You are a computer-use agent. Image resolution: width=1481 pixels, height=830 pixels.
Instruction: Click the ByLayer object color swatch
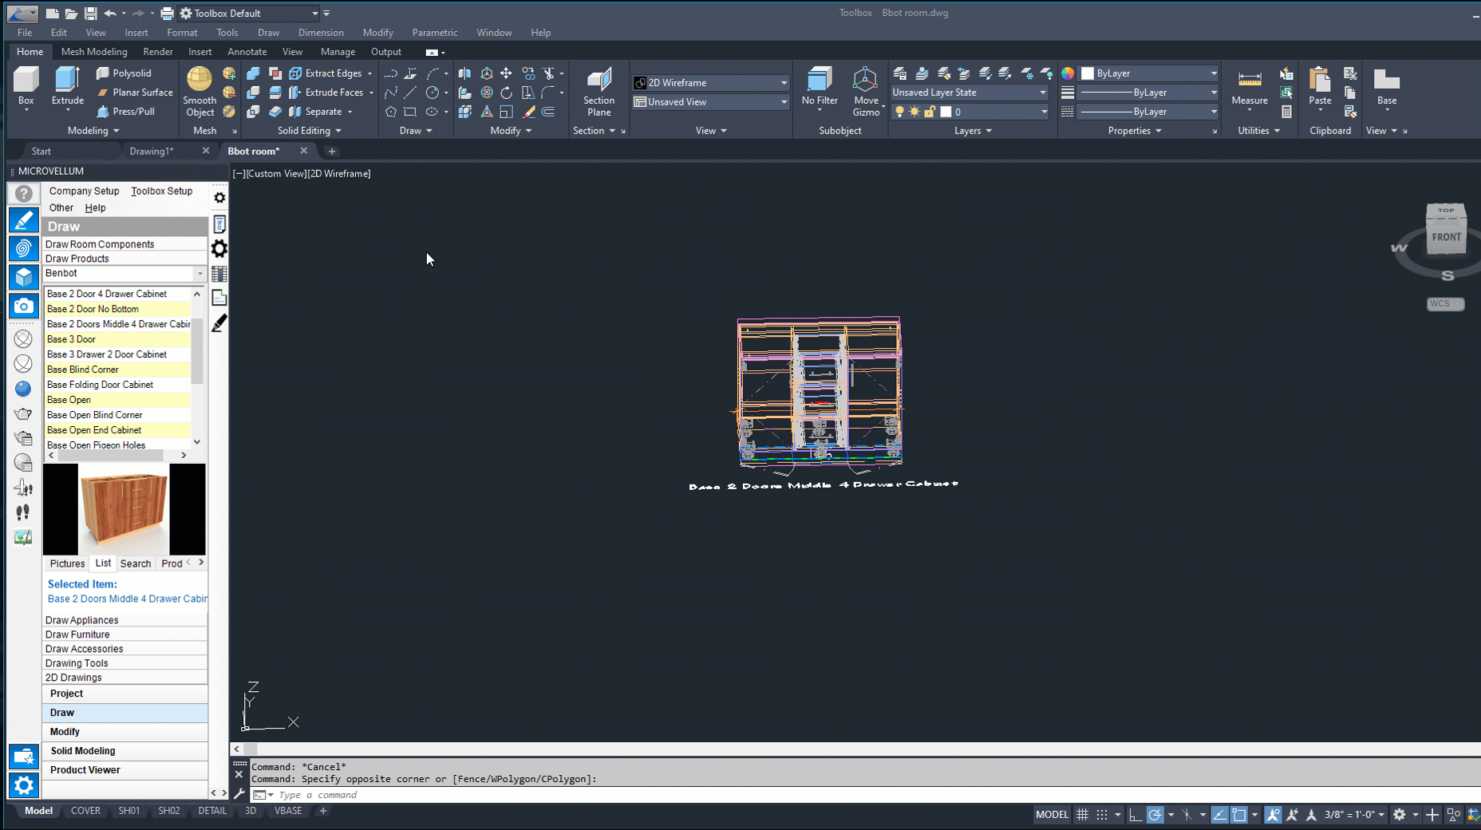[1088, 73]
